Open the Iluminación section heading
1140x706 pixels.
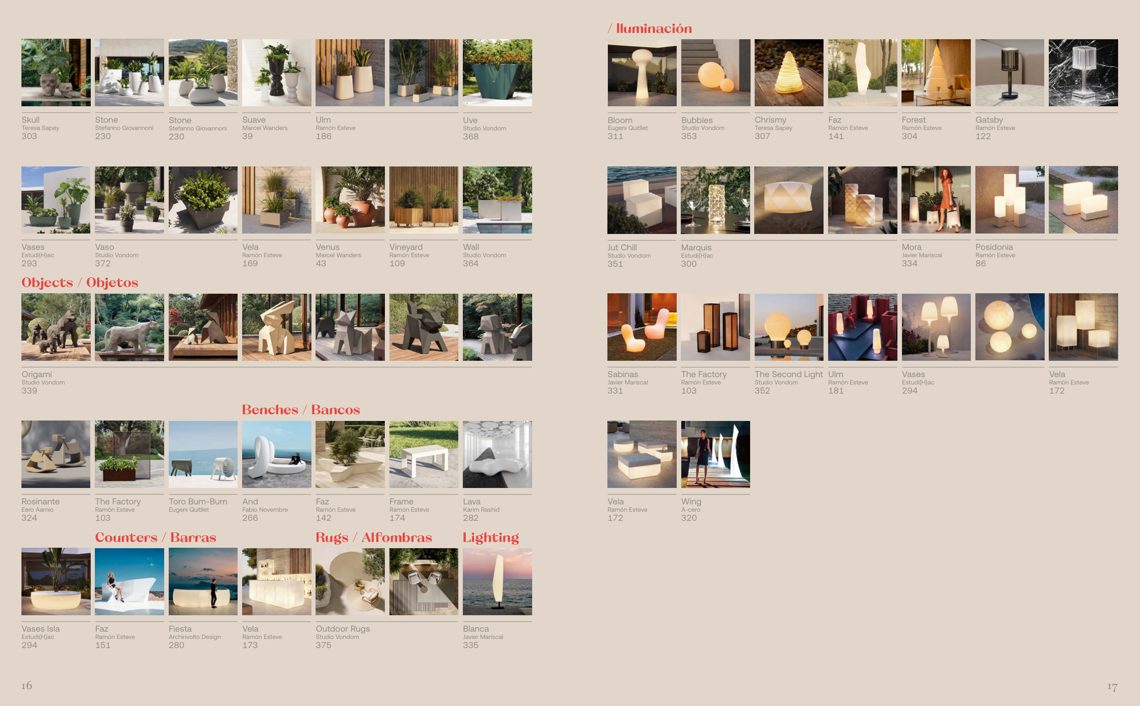(653, 28)
